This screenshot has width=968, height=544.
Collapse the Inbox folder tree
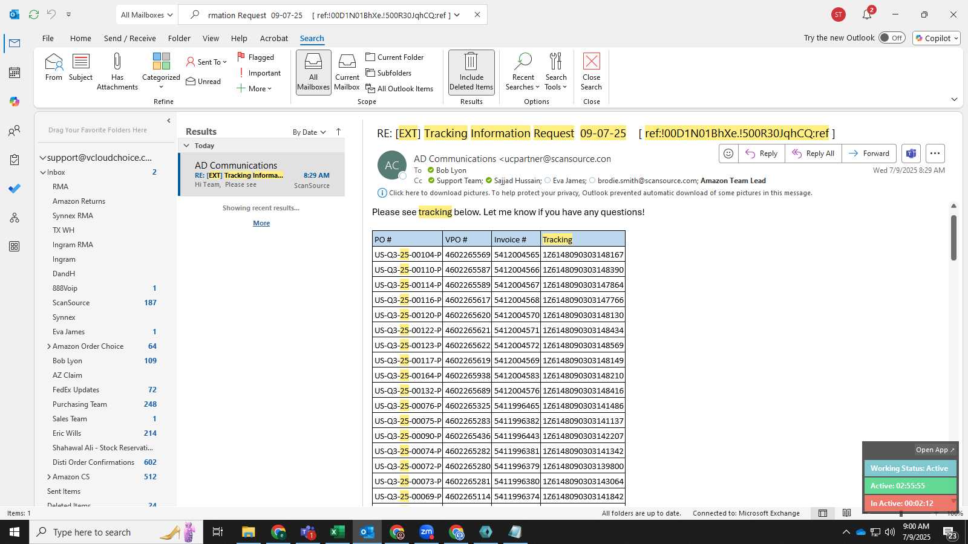[x=43, y=172]
